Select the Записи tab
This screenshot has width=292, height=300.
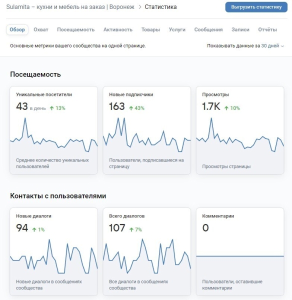pyautogui.click(x=240, y=29)
